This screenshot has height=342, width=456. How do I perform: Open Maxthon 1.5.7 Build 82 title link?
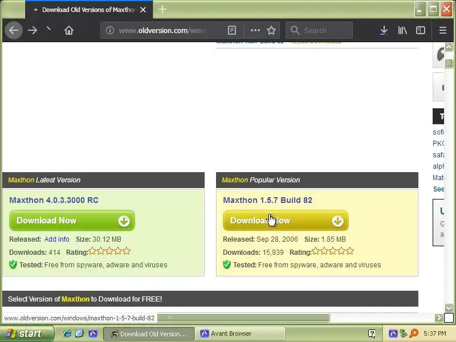(x=267, y=200)
